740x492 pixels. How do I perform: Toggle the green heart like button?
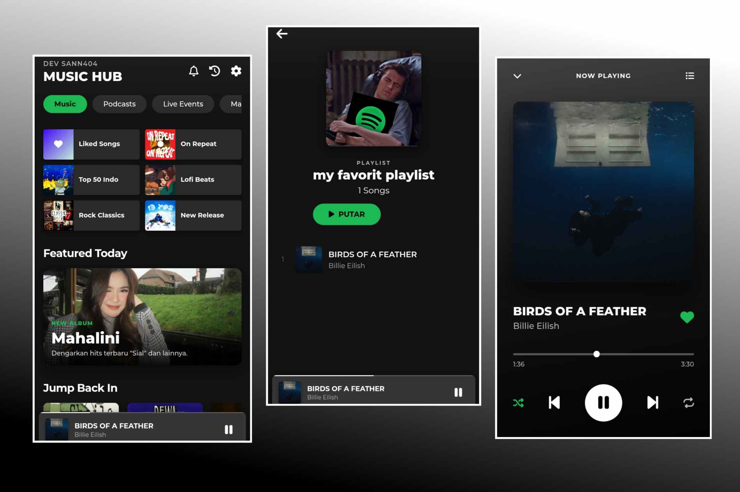click(687, 317)
